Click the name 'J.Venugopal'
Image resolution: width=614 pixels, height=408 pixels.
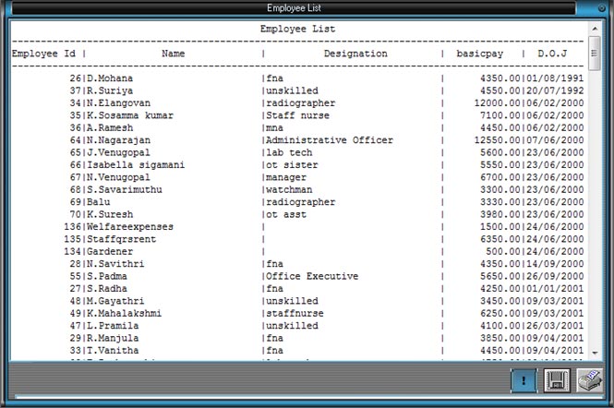point(118,152)
